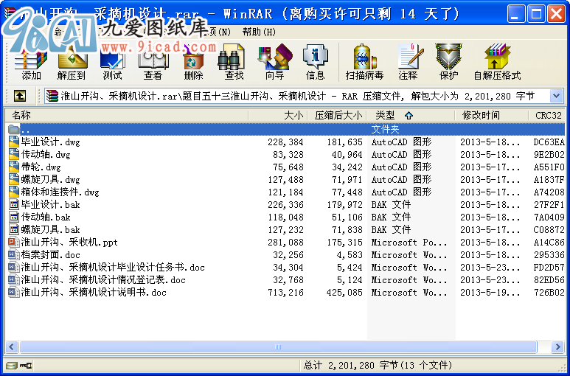The image size is (570, 376).
Task: Sort by Packed Size (压缩后大小) column header
Action: 338,116
